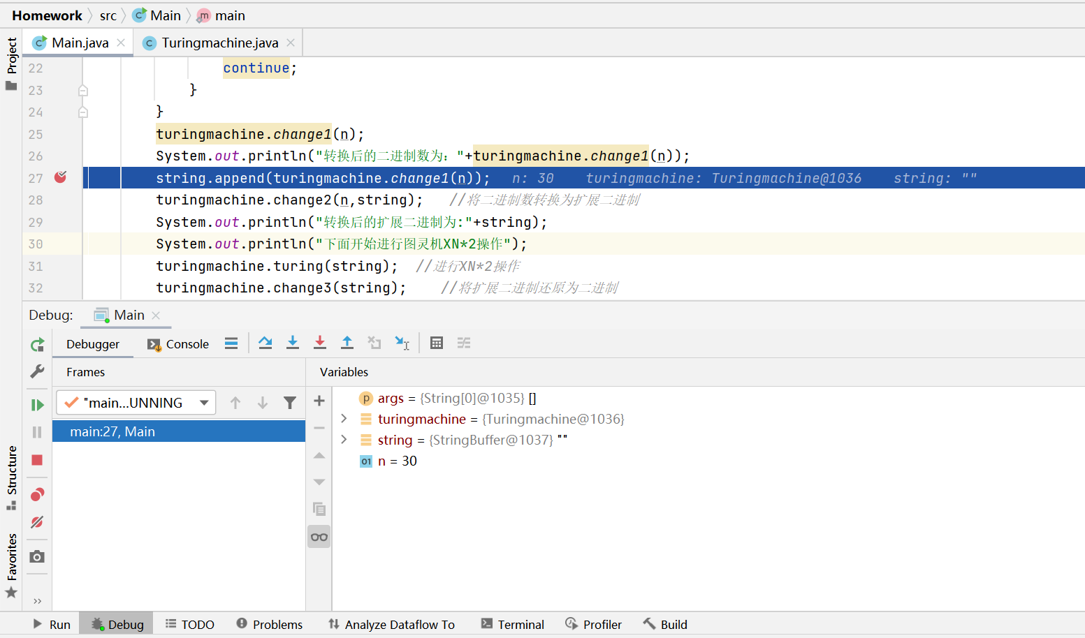Move watch down with triangle icon
The height and width of the screenshot is (638, 1085).
pos(319,482)
